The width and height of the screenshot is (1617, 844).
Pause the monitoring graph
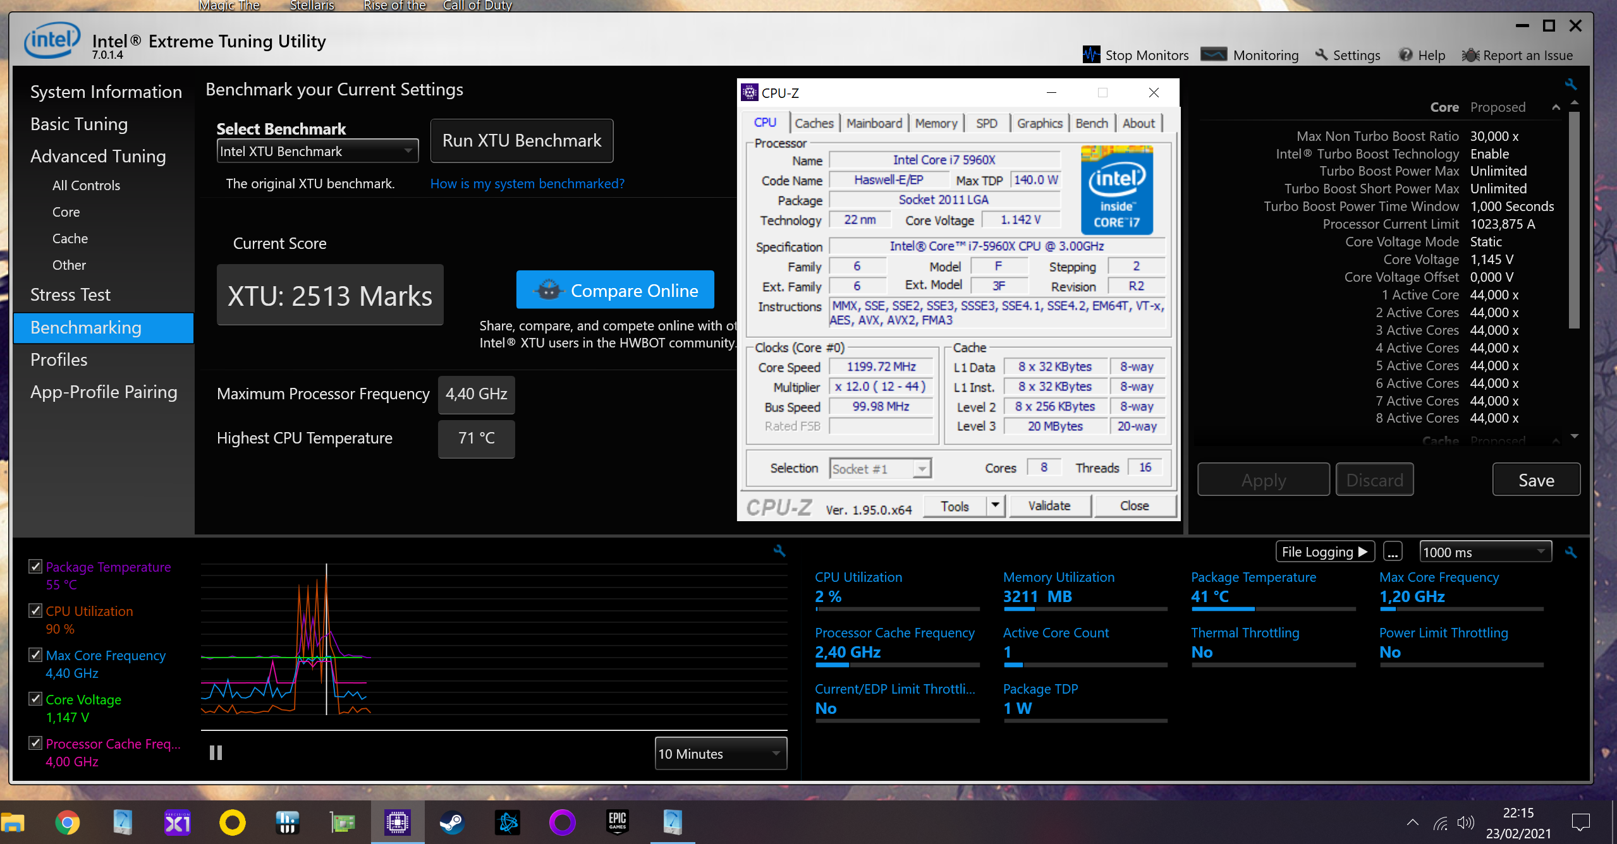(216, 753)
